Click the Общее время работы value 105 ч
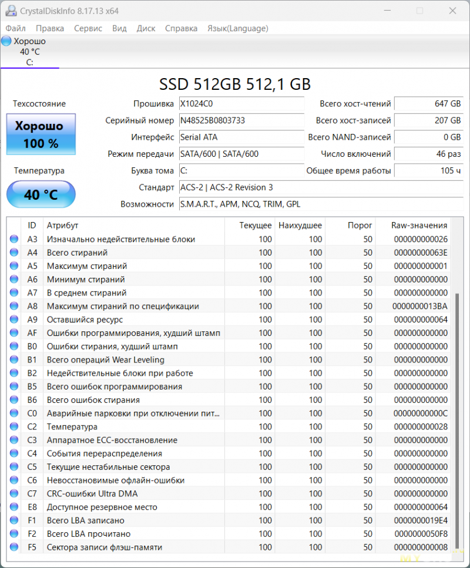 click(429, 170)
